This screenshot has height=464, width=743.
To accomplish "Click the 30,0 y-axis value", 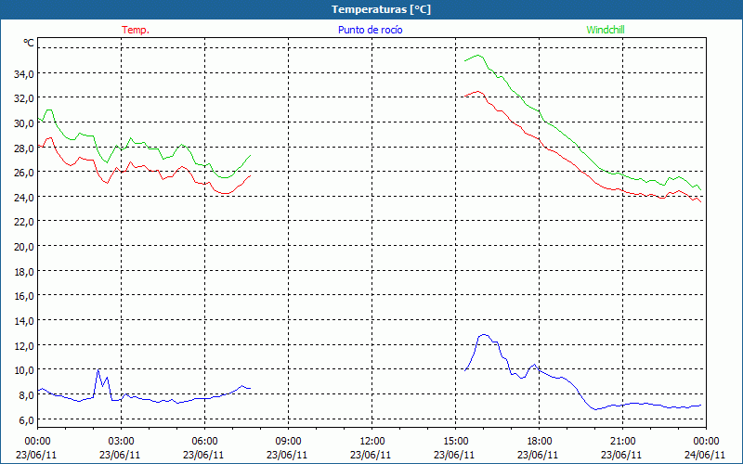I will coord(24,122).
